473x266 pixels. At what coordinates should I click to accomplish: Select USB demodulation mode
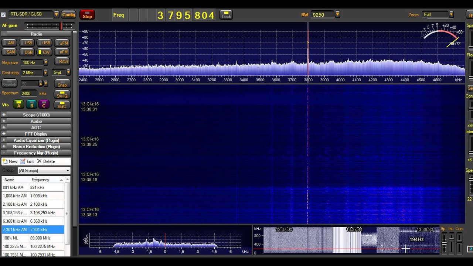(x=44, y=43)
